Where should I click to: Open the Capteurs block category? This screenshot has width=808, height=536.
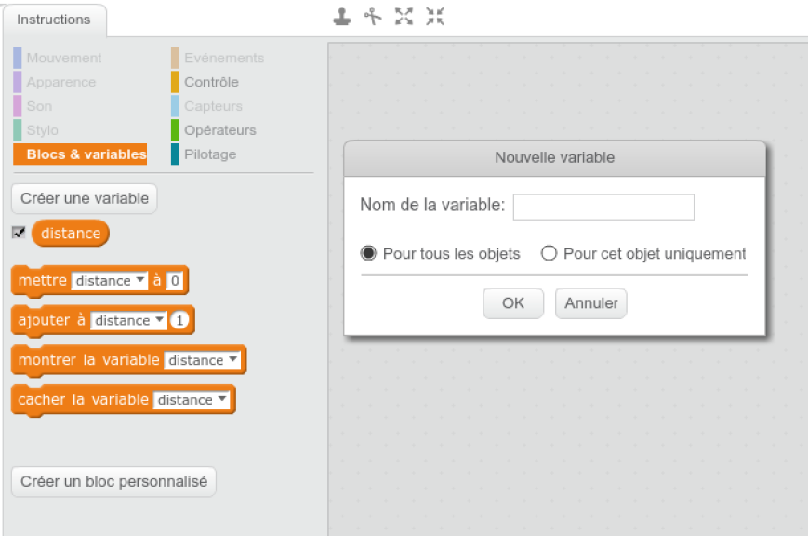[x=213, y=106]
